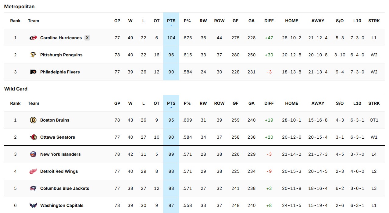This screenshot has width=389, height=213.
Task: Open the Boston Bruins team link
Action: coord(55,120)
